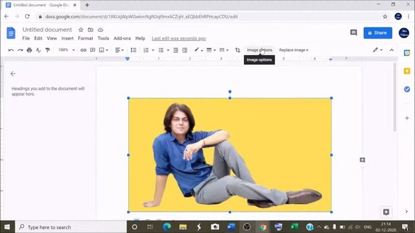The height and width of the screenshot is (233, 415).
Task: Open the View menu
Action: tap(52, 38)
